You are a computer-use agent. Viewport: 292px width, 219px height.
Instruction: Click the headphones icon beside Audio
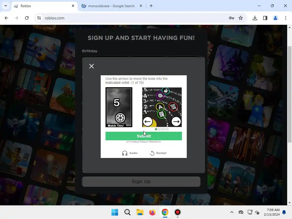click(x=125, y=153)
